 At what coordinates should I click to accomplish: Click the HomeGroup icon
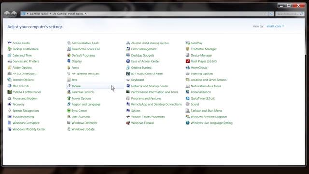tap(188, 68)
